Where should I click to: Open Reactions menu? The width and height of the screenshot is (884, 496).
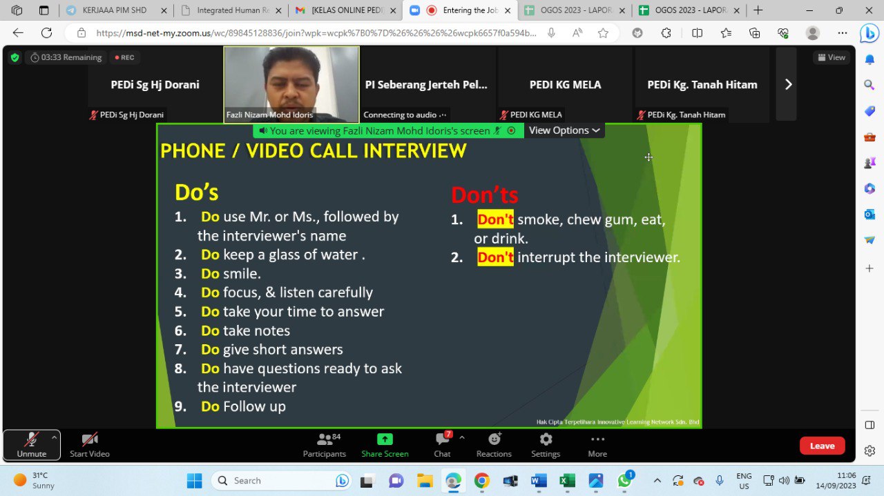click(494, 446)
